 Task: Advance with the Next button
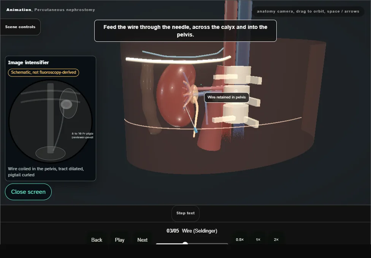(x=142, y=240)
